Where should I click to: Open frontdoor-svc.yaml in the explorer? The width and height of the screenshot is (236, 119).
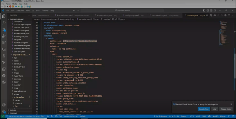coord(21,30)
